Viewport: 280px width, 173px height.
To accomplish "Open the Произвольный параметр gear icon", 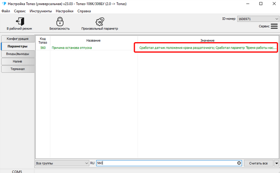I will (100, 22).
